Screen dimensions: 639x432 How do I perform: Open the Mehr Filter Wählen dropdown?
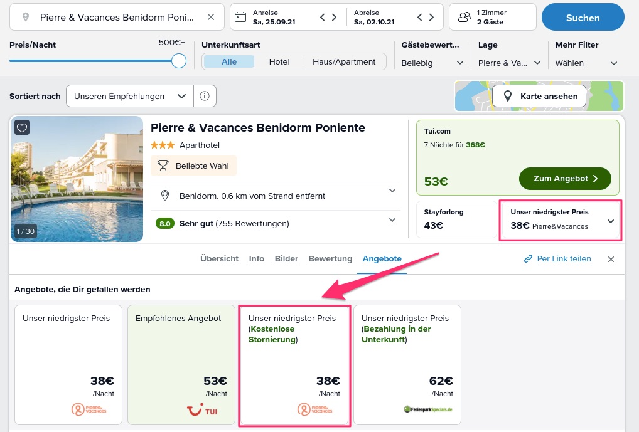(586, 63)
